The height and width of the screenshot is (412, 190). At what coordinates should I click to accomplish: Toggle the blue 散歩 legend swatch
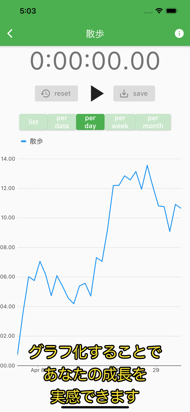click(24, 141)
